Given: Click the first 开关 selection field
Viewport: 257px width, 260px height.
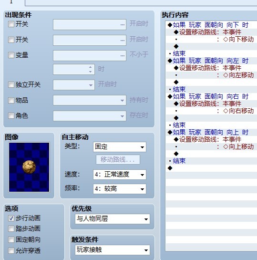Looking at the screenshot, I should point(90,24).
